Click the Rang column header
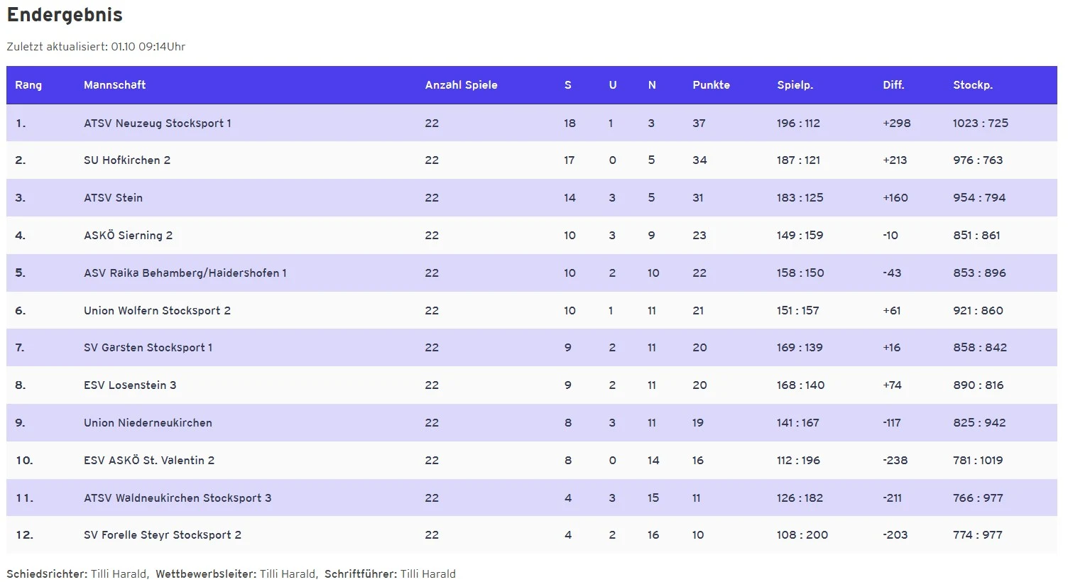 tap(28, 85)
